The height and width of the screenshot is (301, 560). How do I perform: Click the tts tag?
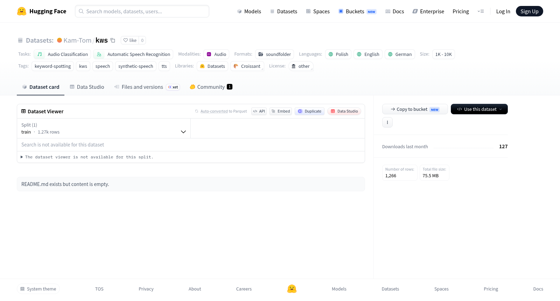coord(164,66)
